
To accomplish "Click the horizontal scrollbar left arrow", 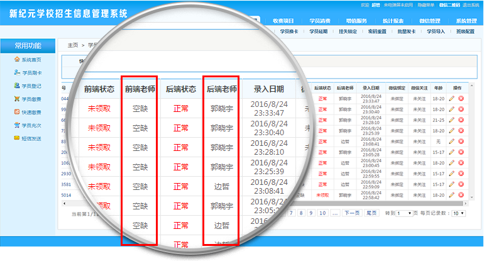I will pos(64,203).
